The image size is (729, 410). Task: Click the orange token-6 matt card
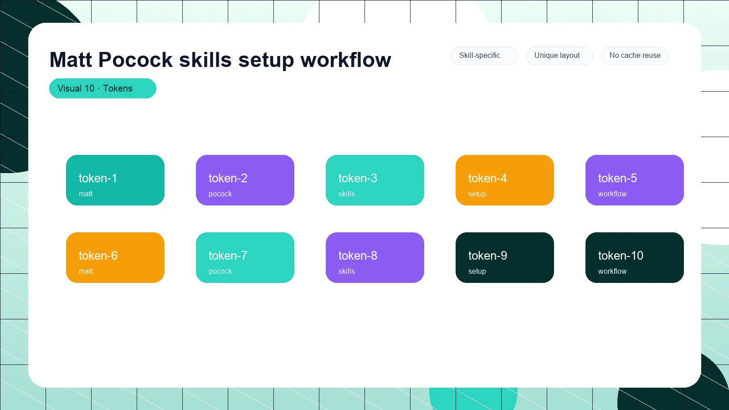[x=115, y=257]
